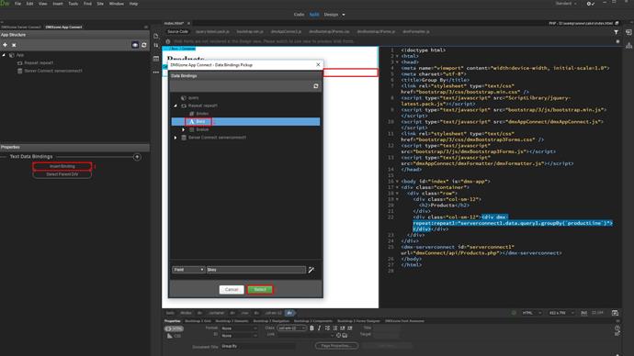Switch to Design view
This screenshot has height=356, width=634.
pos(331,14)
